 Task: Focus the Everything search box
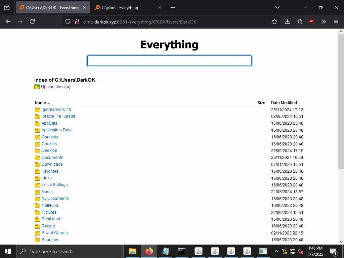click(x=169, y=61)
